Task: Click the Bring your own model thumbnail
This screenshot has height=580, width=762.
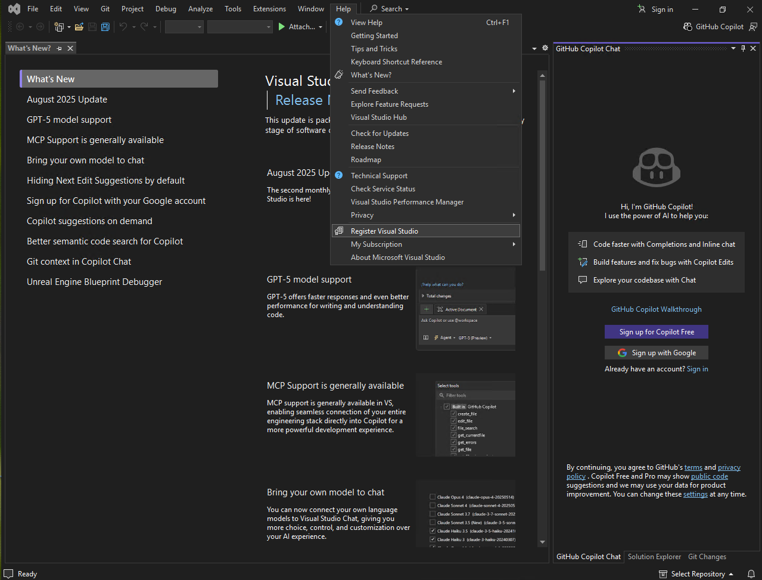Action: click(466, 514)
